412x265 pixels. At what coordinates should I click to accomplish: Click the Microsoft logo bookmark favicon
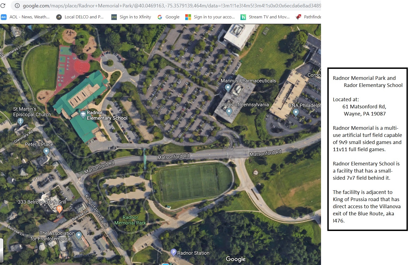coord(188,17)
